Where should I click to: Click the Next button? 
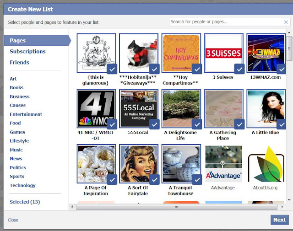click(280, 220)
